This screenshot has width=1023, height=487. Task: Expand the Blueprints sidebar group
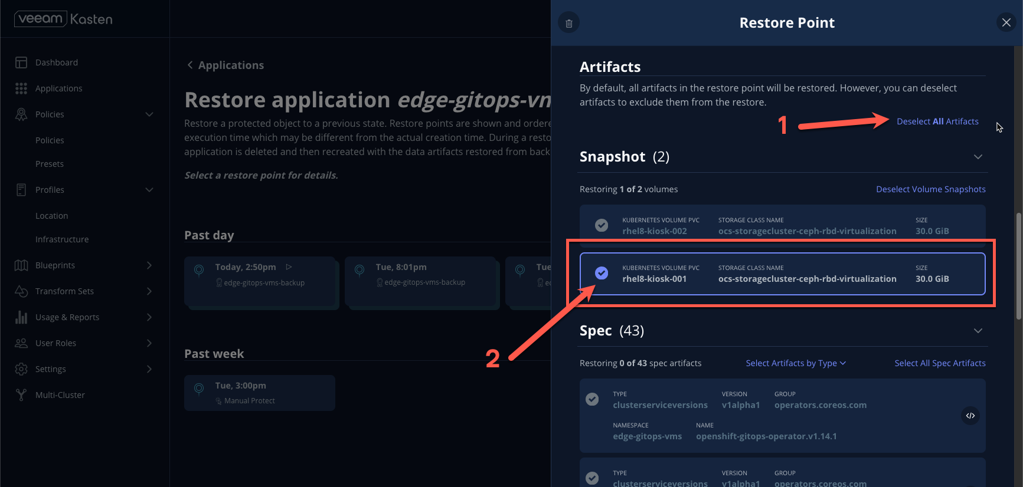tap(149, 265)
